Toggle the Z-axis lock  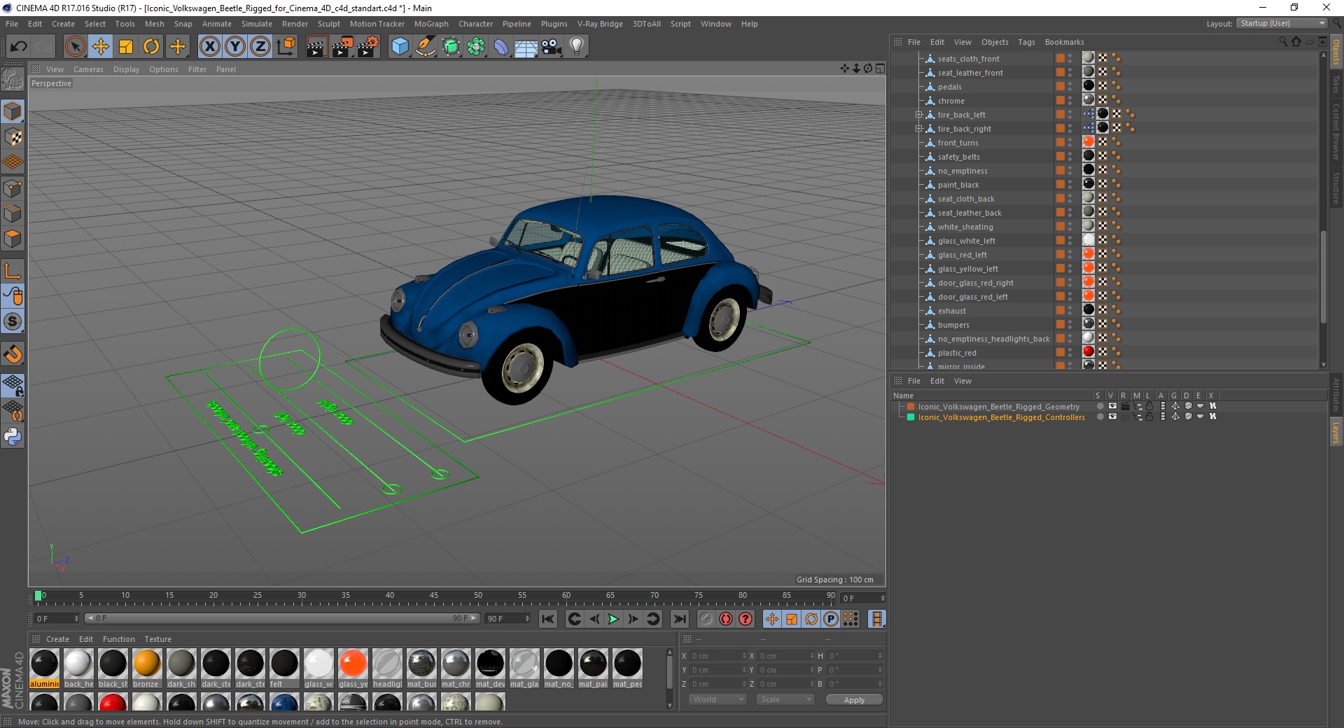[x=260, y=47]
